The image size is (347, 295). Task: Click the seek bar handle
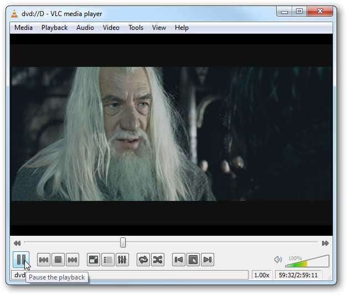click(123, 242)
